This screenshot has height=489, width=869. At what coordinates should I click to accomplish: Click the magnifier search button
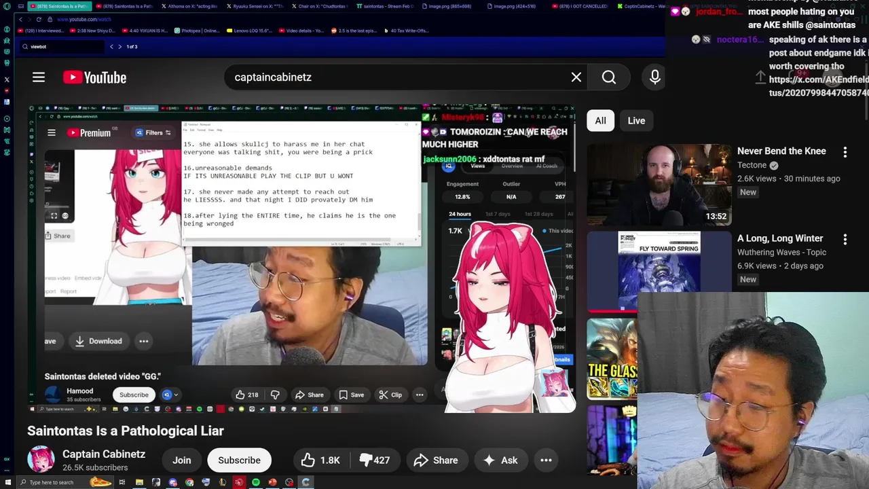609,77
